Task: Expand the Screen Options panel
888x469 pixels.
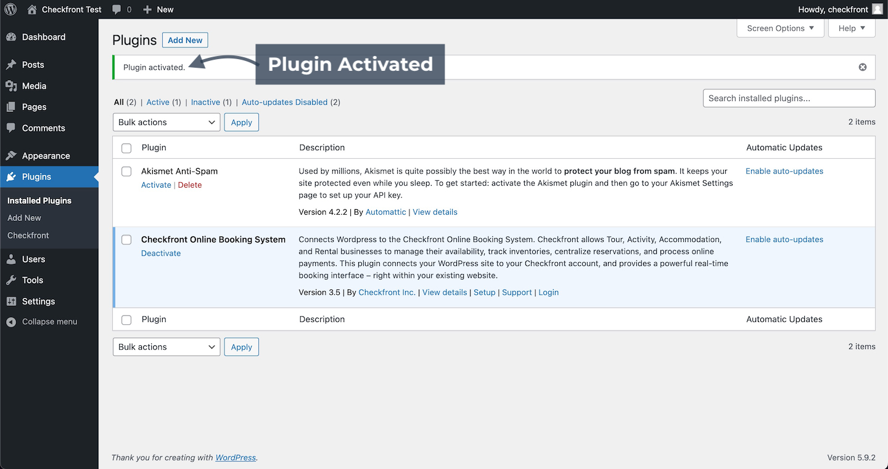Action: click(780, 28)
